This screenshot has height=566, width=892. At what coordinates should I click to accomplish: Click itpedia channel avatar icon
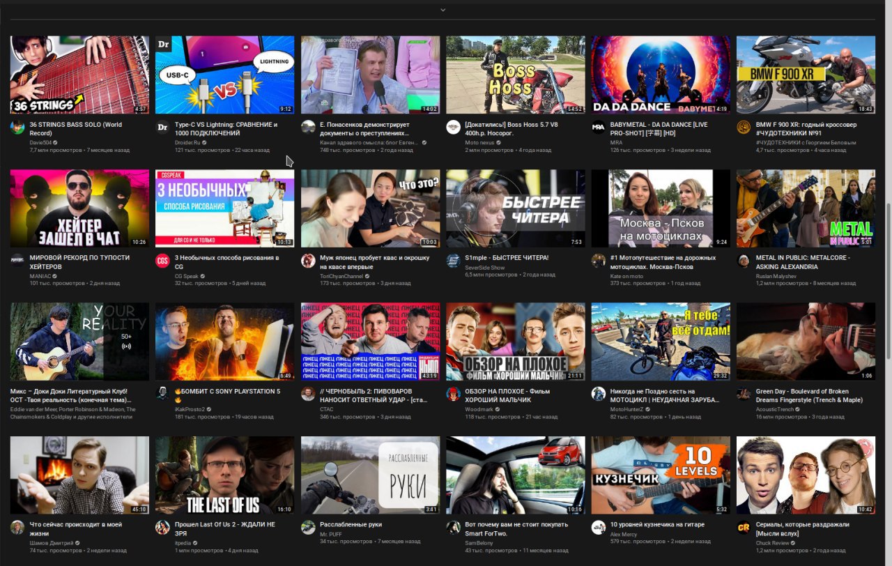pos(162,528)
